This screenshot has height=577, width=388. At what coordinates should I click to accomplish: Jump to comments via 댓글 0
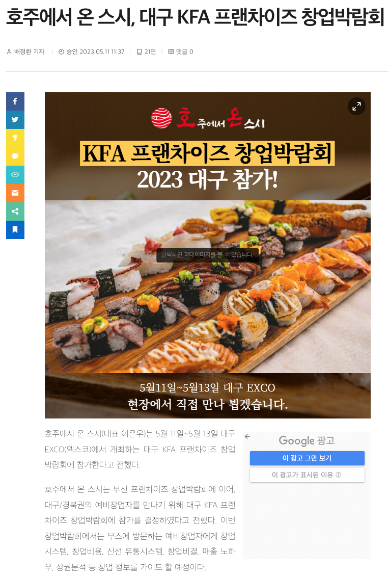pos(181,51)
